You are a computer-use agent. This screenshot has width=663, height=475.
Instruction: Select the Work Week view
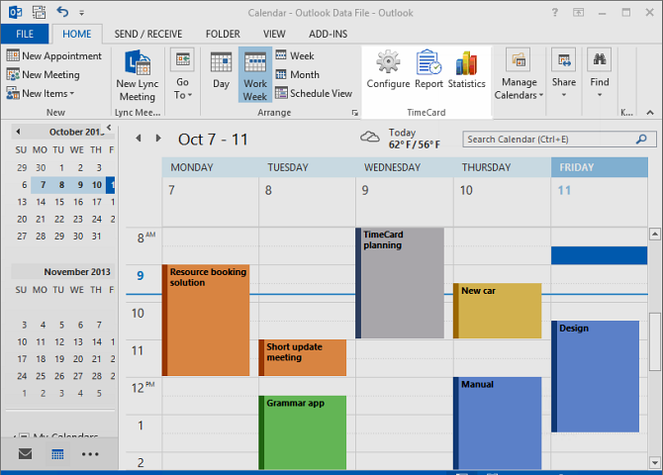[255, 75]
